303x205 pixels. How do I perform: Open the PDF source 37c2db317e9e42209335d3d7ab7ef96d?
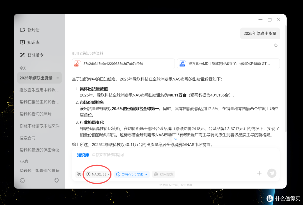click(123, 64)
